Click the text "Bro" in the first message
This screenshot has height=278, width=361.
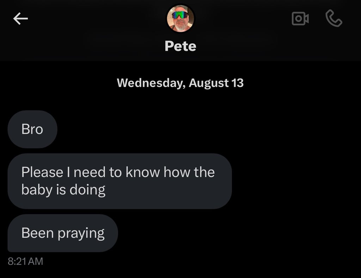(x=32, y=129)
